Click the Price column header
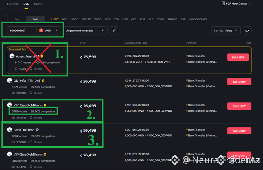Viewport: 263px width, 170px height. pos(83,43)
